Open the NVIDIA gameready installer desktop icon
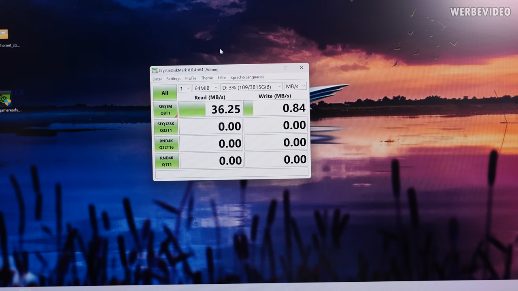The width and height of the screenshot is (518, 291). [x=6, y=100]
